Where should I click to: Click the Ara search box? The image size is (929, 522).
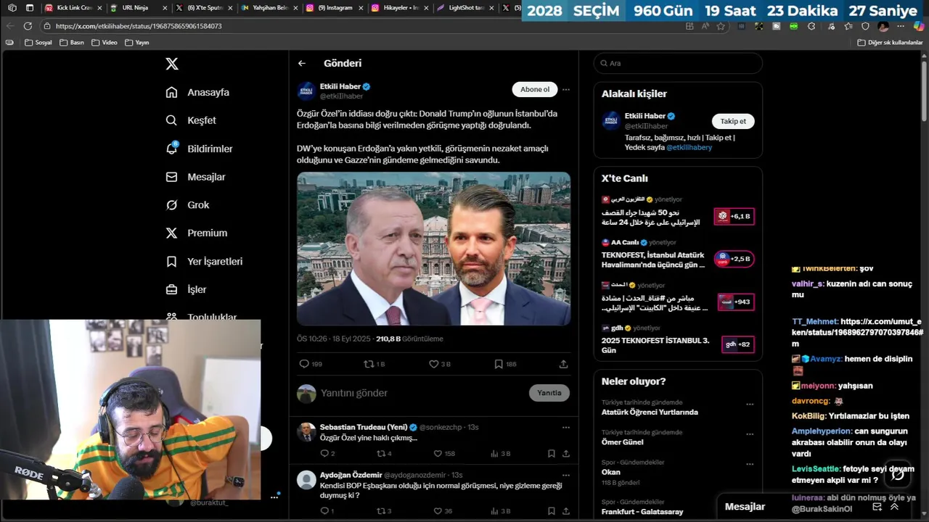[678, 63]
